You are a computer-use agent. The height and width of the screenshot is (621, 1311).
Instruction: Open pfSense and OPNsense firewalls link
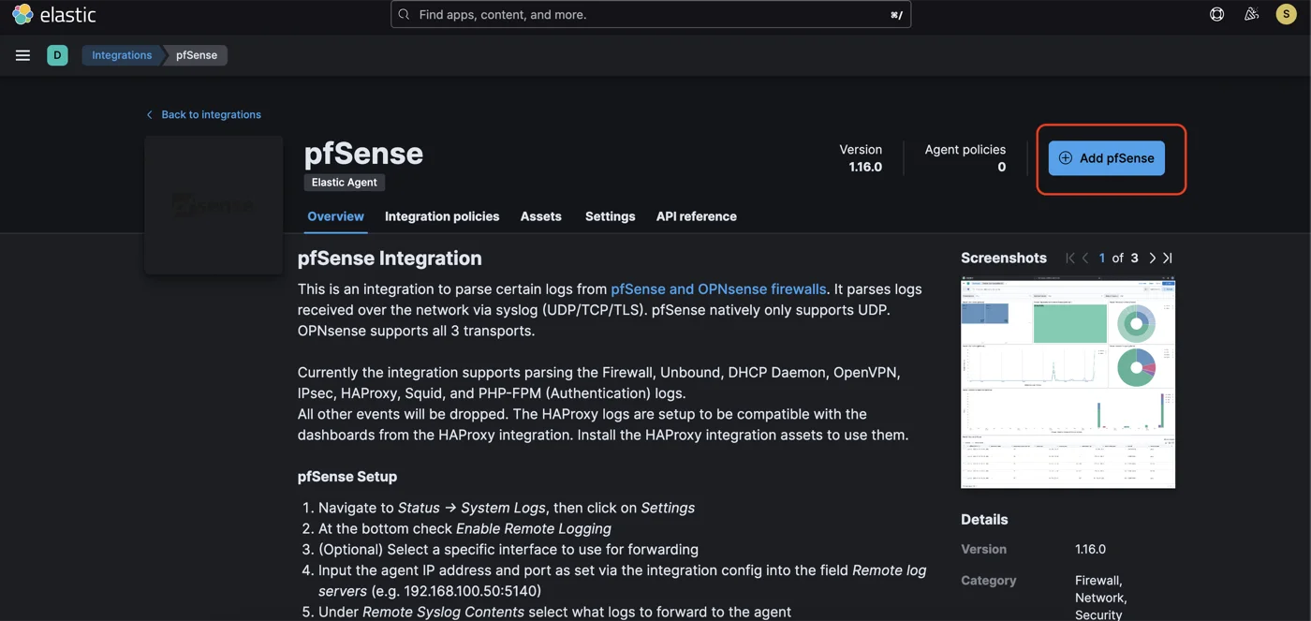tap(718, 289)
